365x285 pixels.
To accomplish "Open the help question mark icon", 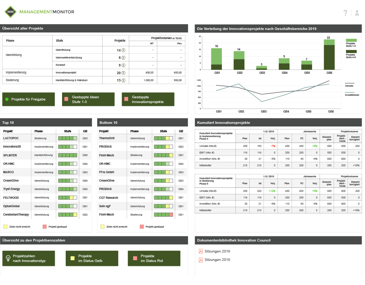I will point(345,13).
